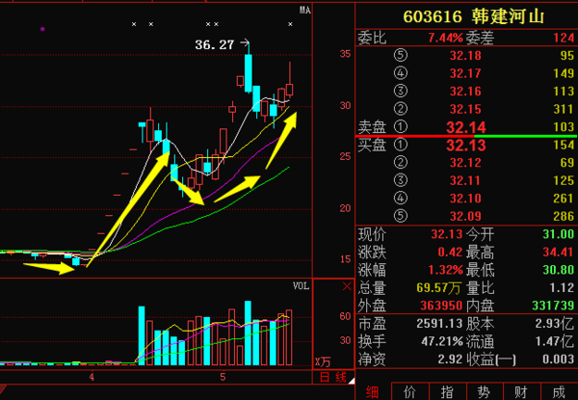Click the 市盈 value 2591.13
The width and height of the screenshot is (578, 400).
(439, 324)
